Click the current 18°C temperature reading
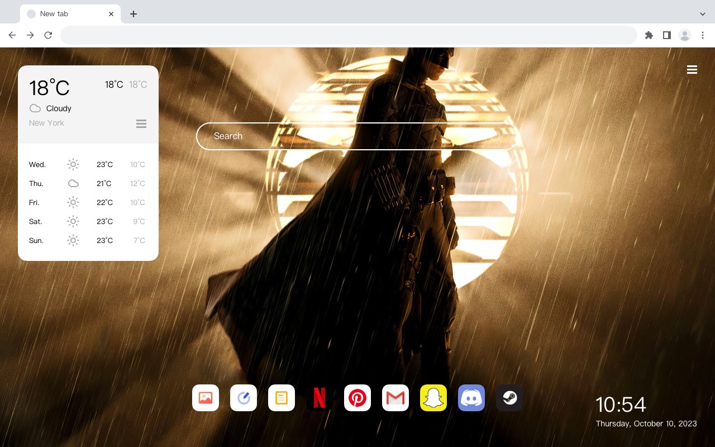 click(x=49, y=88)
